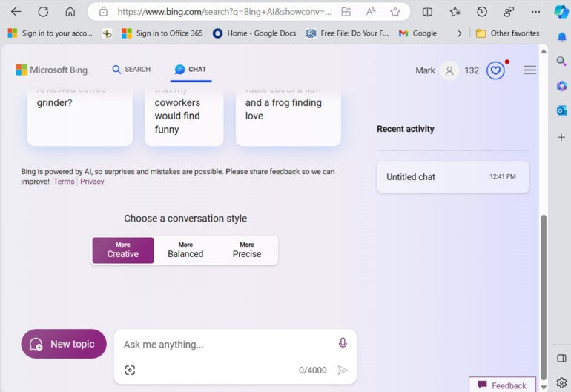Click the microphone icon in chat box
Screen dimensions: 571x392
point(343,343)
